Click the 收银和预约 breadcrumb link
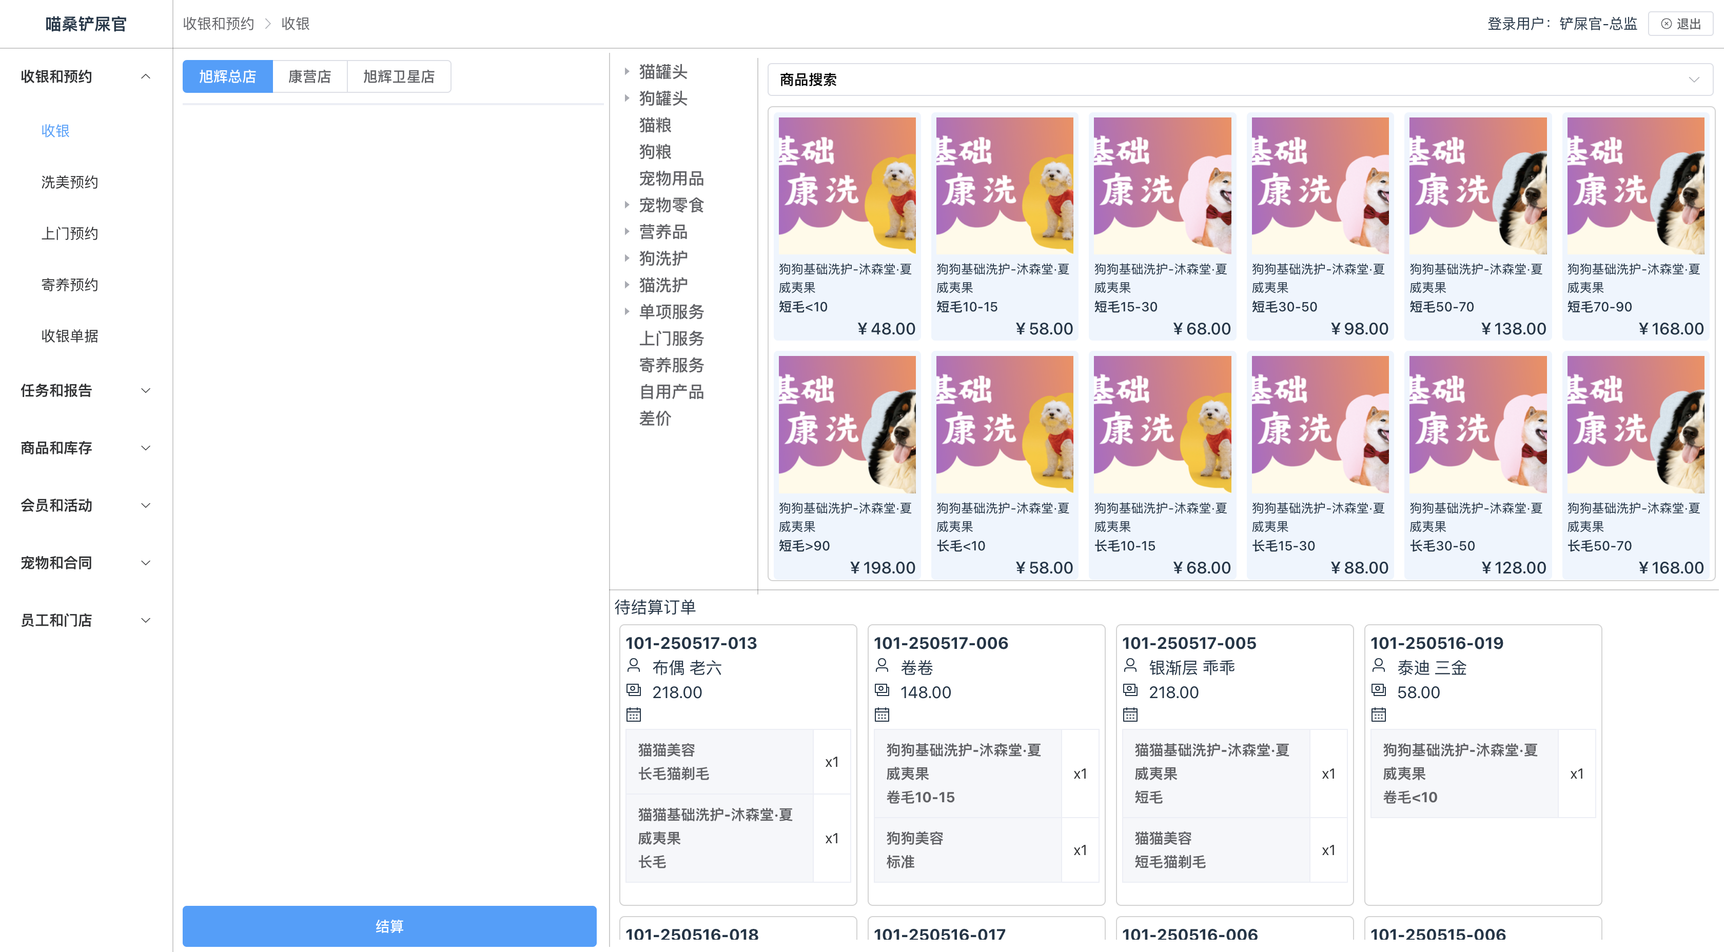Screen dimensions: 1724x952 [x=218, y=24]
